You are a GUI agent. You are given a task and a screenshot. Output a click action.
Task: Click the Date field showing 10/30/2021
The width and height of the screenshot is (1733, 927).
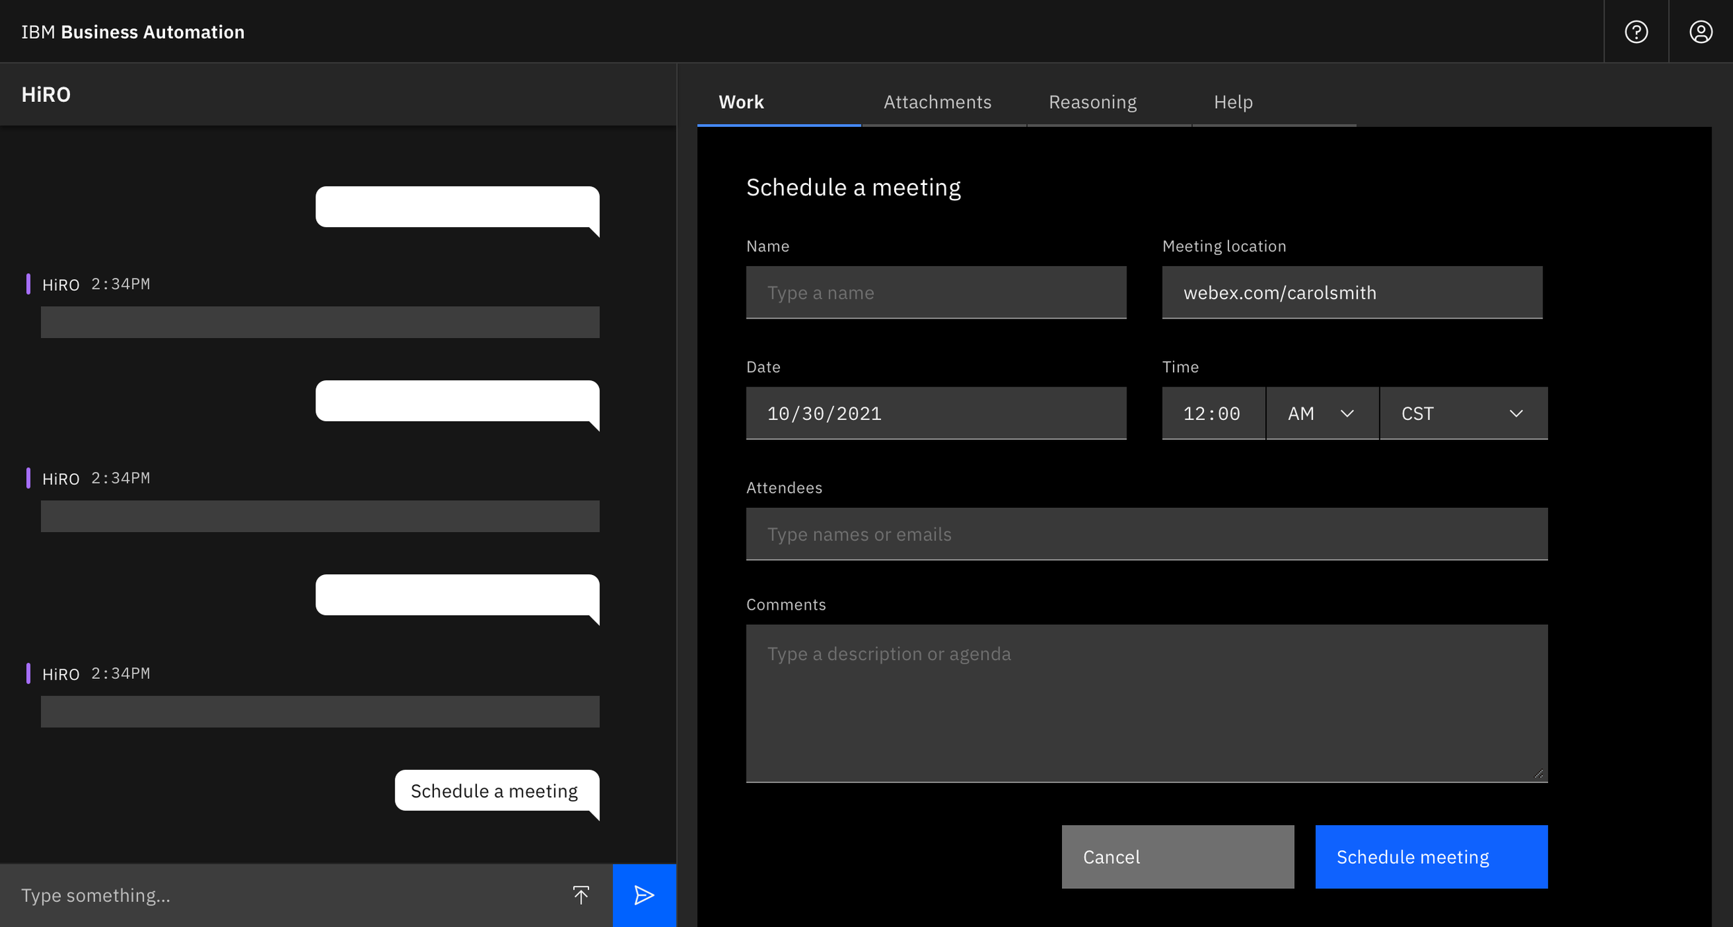pyautogui.click(x=936, y=414)
